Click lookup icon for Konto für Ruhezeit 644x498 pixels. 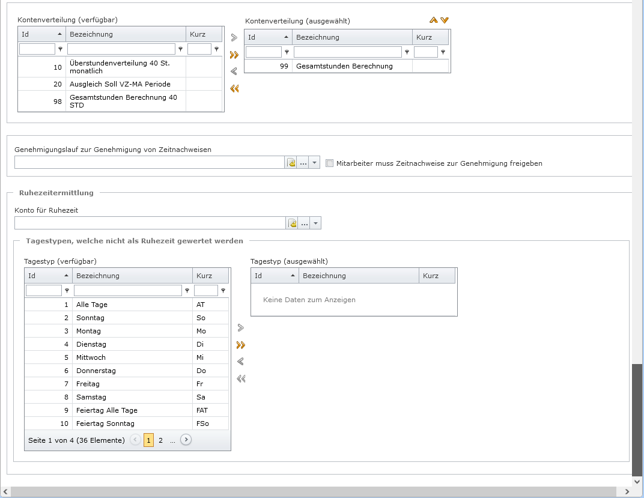click(x=293, y=223)
